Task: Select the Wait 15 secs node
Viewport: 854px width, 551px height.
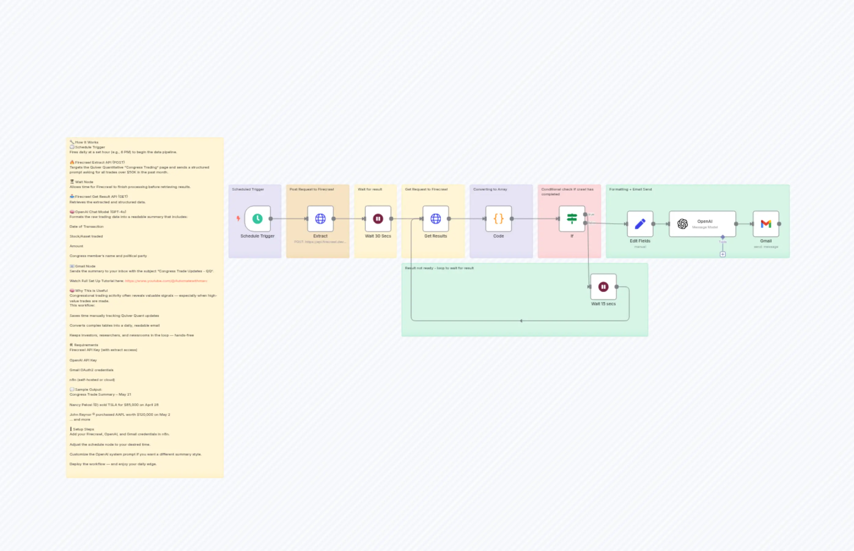Action: pyautogui.click(x=603, y=287)
